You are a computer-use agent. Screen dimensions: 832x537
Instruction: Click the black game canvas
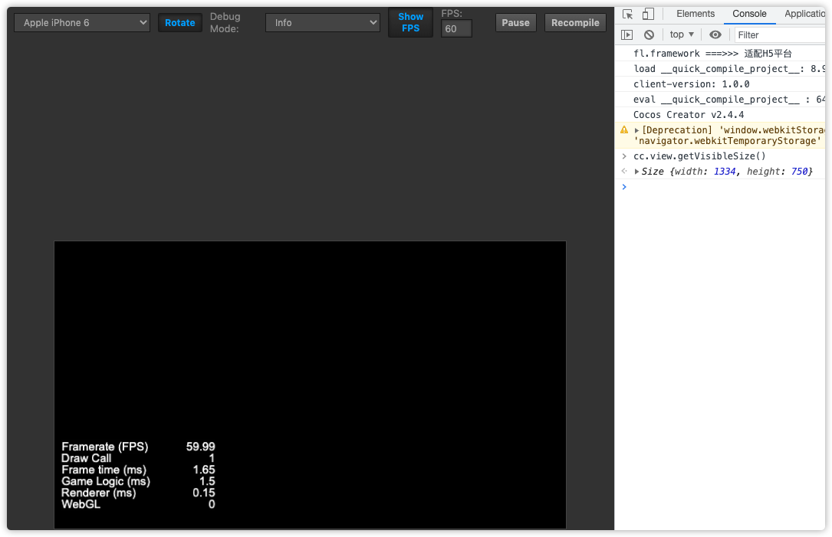point(310,385)
